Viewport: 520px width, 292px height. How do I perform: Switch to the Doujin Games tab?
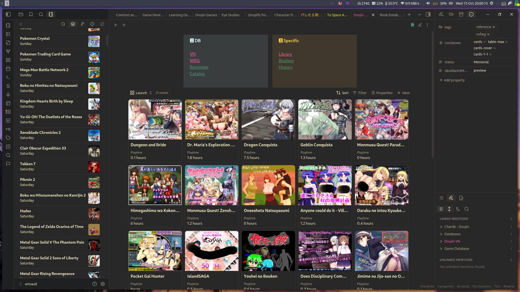206,15
